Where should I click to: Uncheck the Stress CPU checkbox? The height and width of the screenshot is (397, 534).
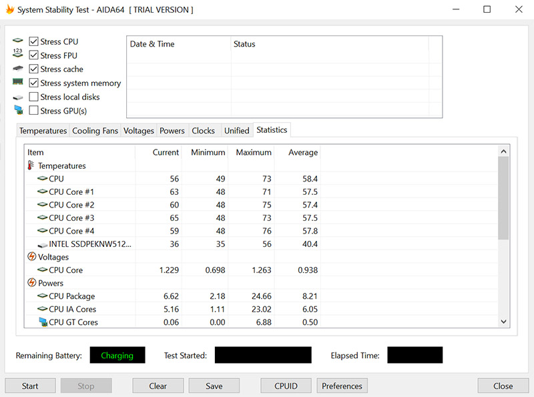click(33, 41)
